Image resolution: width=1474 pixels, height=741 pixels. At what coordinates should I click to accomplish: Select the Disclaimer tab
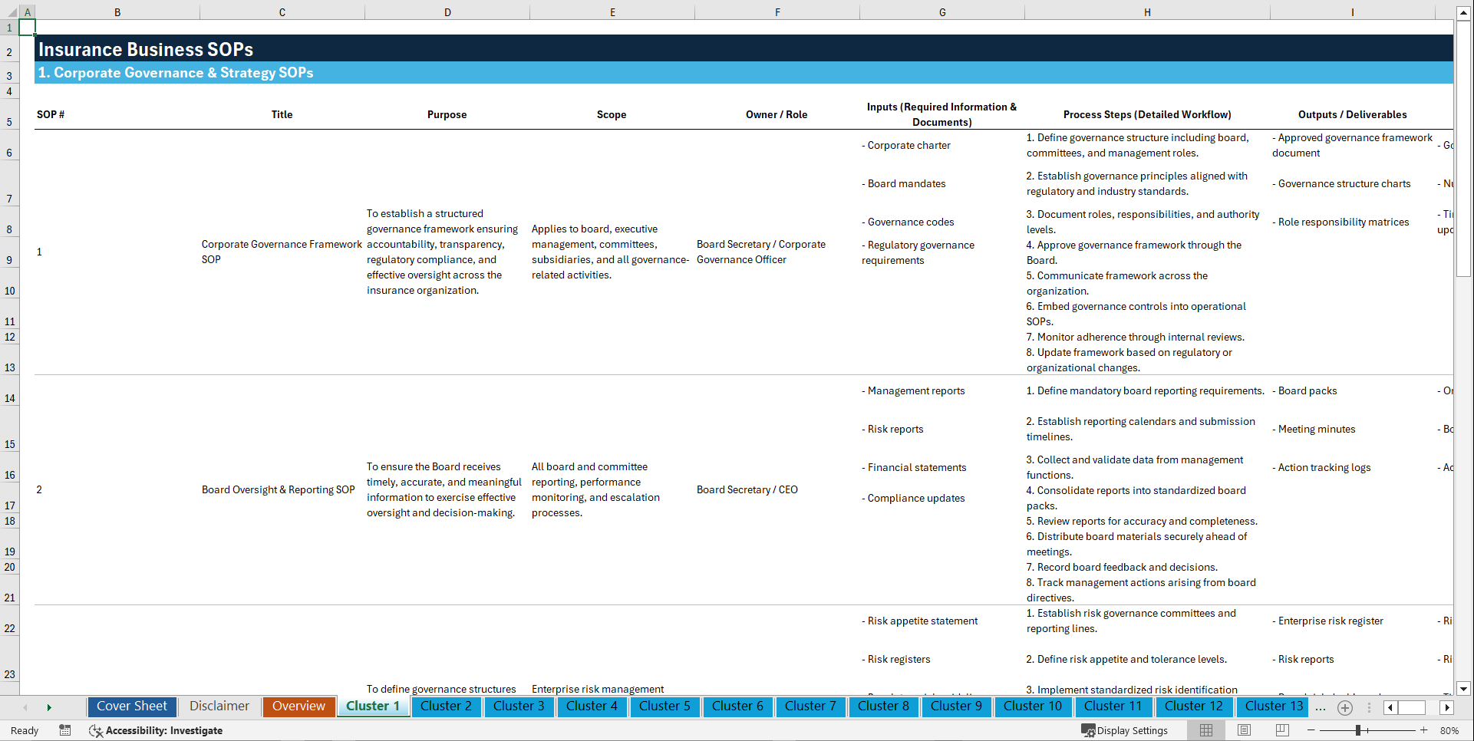click(x=219, y=706)
